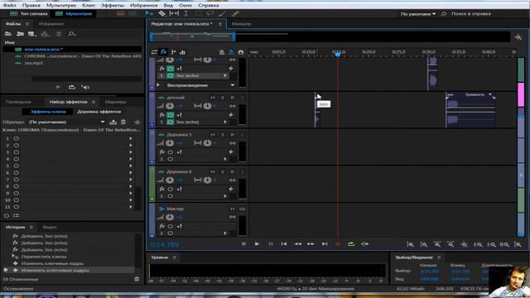The height and width of the screenshot is (298, 530).
Task: Click the last zoom icon in zoom toolbar
Action: click(x=518, y=244)
